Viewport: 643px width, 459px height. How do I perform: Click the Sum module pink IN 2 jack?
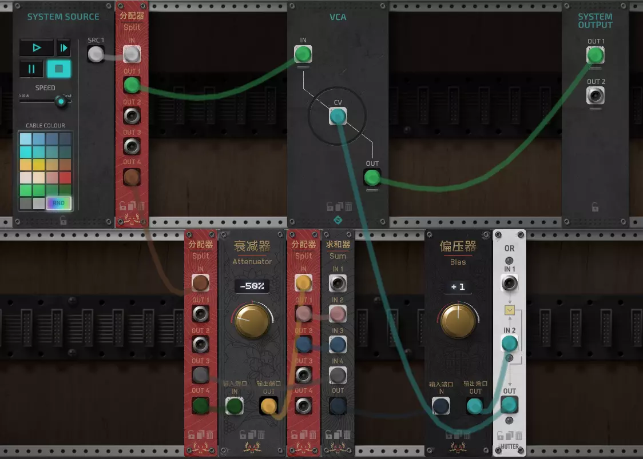point(338,314)
